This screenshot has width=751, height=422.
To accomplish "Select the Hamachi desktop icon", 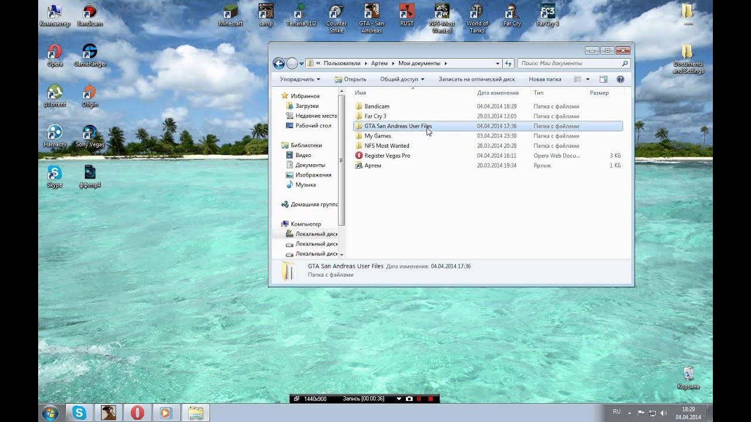I will (x=55, y=135).
